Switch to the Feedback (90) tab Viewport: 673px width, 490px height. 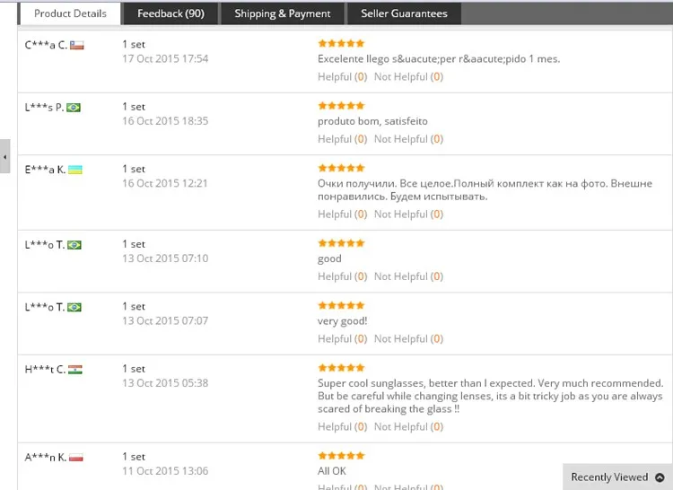pos(170,13)
